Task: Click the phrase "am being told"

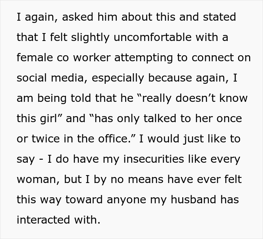Action: point(52,98)
